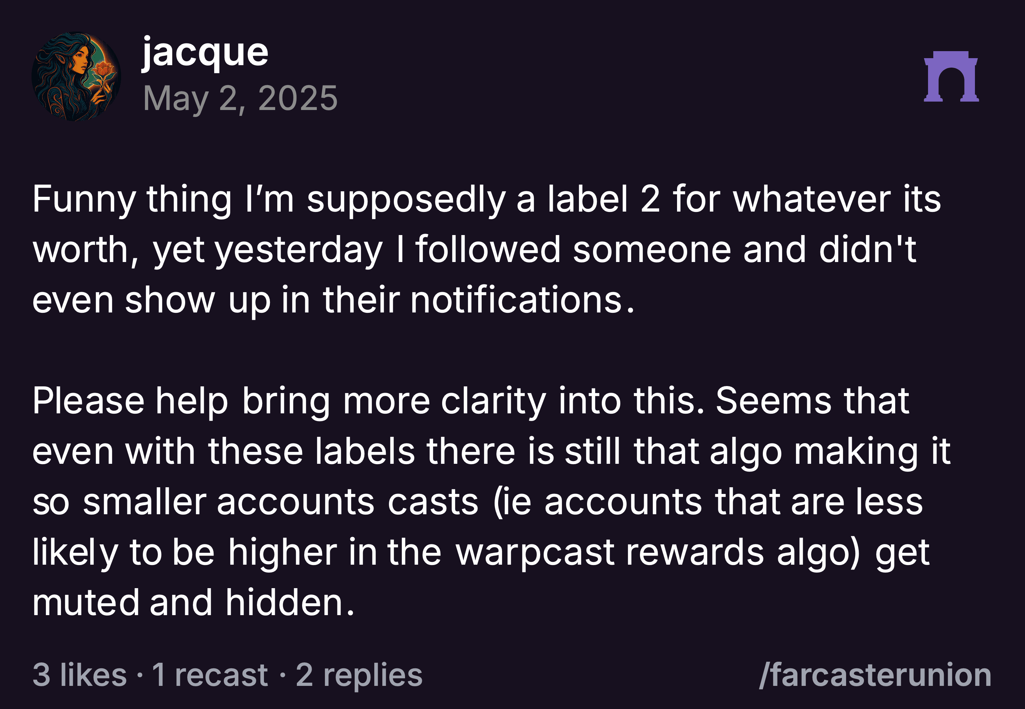Viewport: 1025px width, 709px height.
Task: Click the phrase 'smaller accounts casts'
Action: pyautogui.click(x=280, y=502)
